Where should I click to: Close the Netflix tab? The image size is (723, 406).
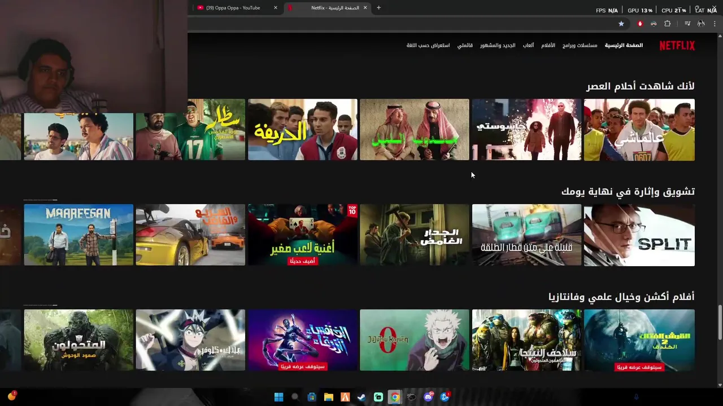click(365, 8)
